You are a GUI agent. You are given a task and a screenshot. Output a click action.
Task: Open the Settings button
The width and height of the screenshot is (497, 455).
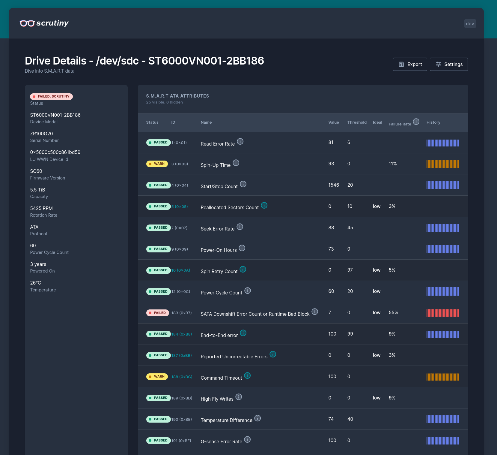pyautogui.click(x=448, y=64)
